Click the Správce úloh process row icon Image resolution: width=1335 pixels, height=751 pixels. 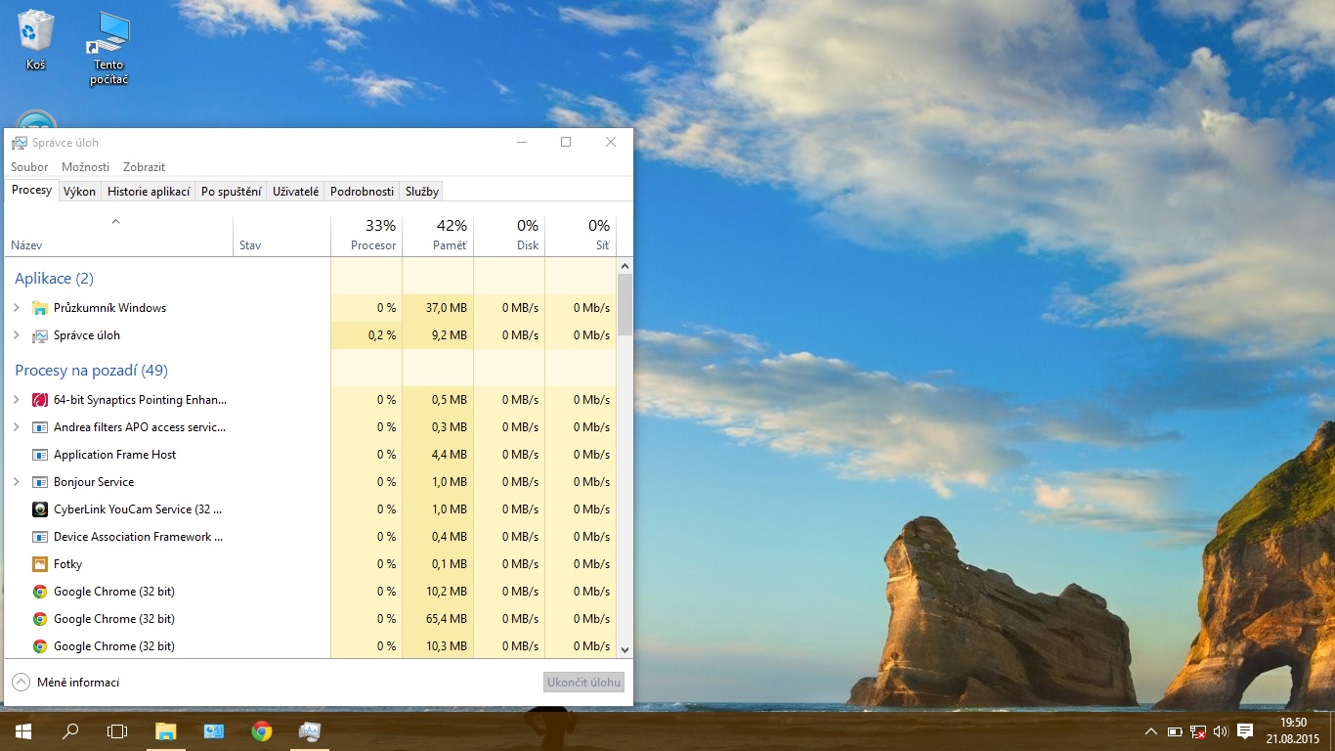pos(40,335)
